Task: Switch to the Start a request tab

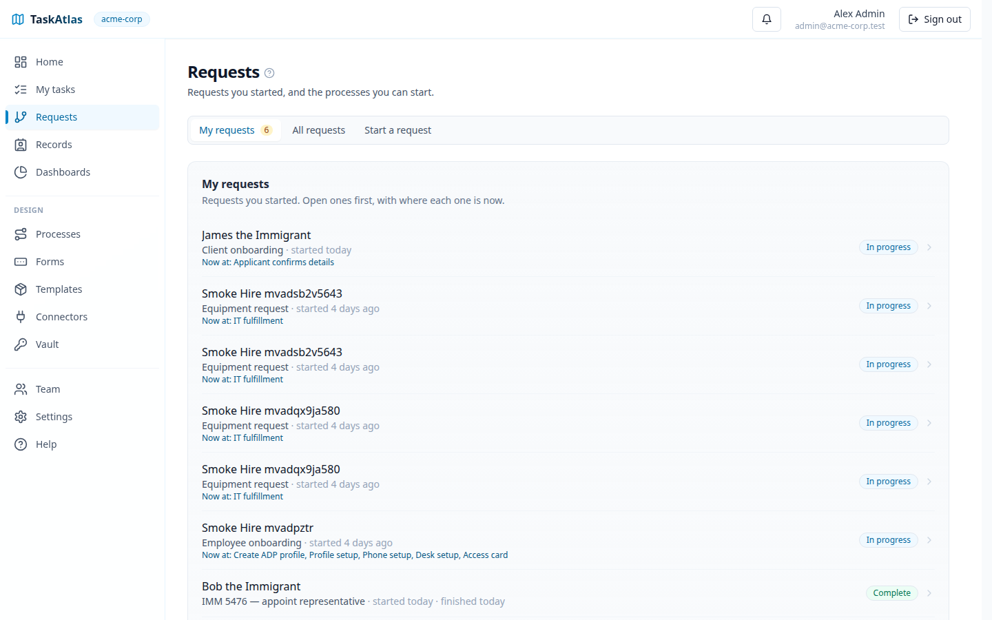Action: point(397,130)
